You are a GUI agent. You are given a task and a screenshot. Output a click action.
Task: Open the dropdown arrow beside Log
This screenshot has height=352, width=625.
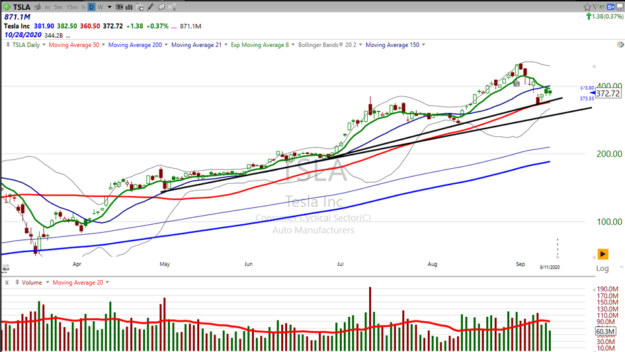coord(622,267)
